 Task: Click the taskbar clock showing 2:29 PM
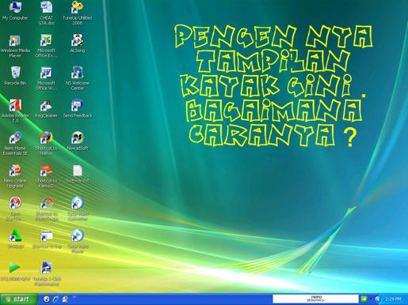click(393, 299)
